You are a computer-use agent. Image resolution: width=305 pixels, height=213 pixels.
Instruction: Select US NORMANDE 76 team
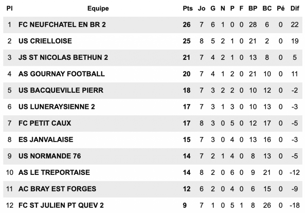tap(49, 156)
